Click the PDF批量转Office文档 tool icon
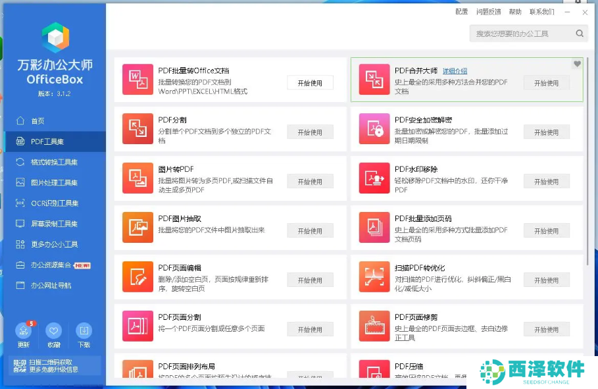598x389 pixels. [x=137, y=80]
